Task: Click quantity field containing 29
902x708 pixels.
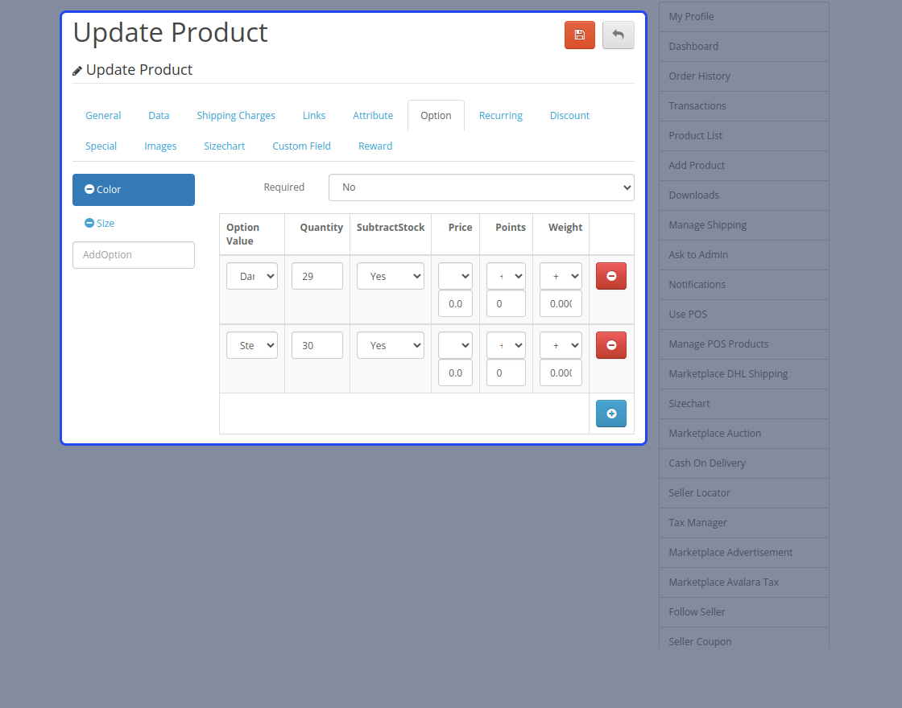Action: (317, 276)
